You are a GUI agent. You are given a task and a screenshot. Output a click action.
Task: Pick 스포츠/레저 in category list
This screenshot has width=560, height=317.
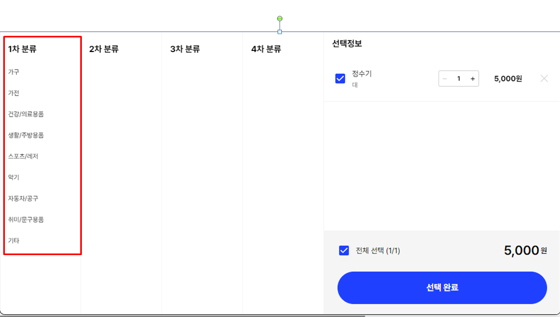pyautogui.click(x=22, y=156)
